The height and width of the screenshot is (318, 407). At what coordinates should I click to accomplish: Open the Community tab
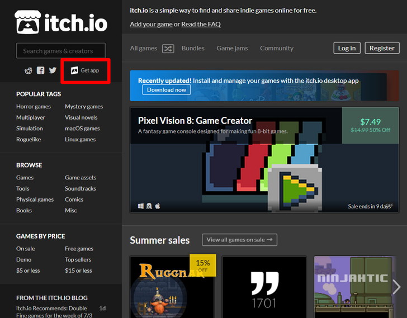(x=277, y=48)
